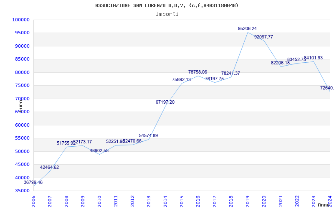Select the 67197.20 data label
Viewport: 334px width, 209px height.
[x=165, y=102]
